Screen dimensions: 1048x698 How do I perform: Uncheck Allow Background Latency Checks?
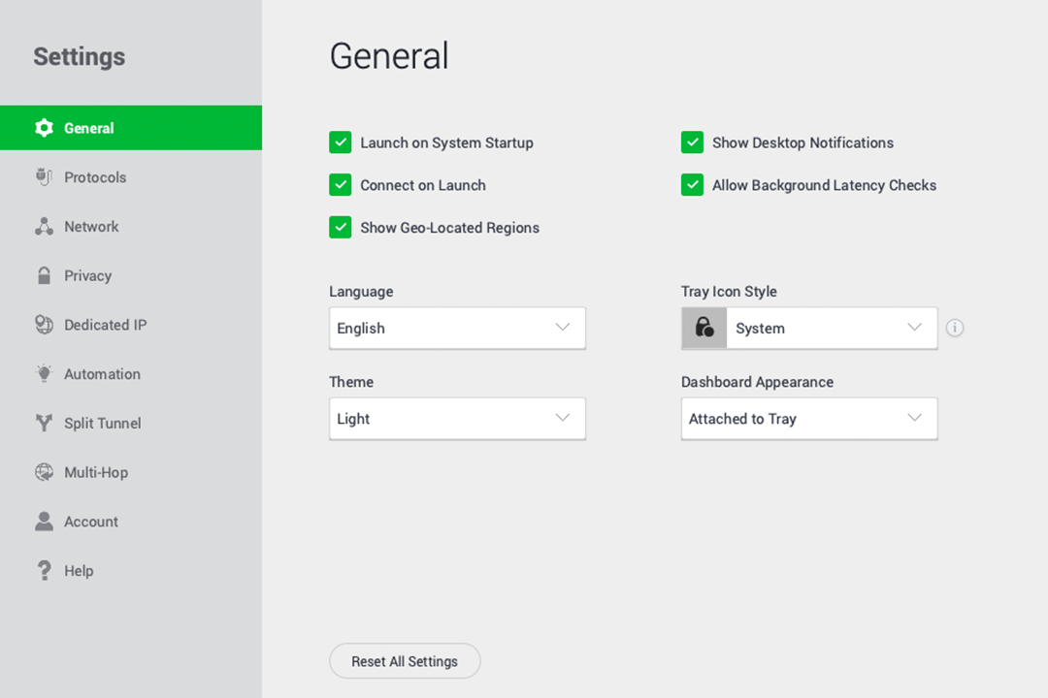(x=692, y=185)
